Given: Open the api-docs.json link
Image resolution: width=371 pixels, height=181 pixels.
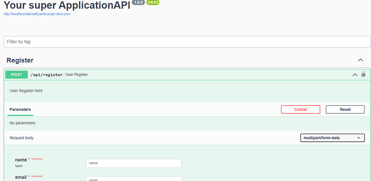Looking at the screenshot, I should [37, 14].
